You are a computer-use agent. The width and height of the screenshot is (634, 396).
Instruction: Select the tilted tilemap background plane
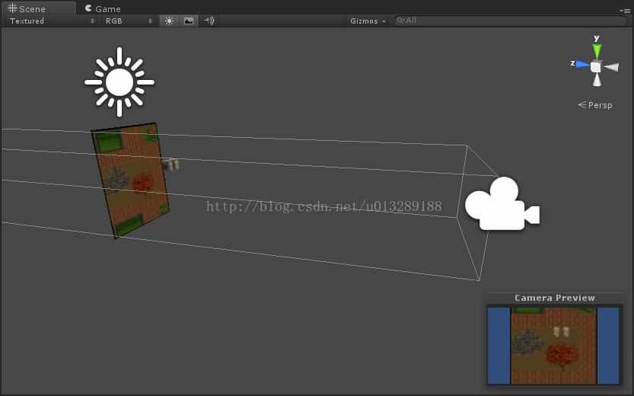click(130, 180)
